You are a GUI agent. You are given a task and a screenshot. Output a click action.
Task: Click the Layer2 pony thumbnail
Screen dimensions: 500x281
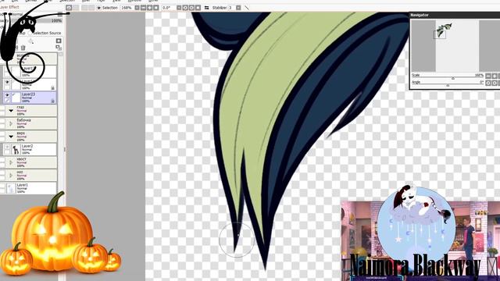point(16,149)
